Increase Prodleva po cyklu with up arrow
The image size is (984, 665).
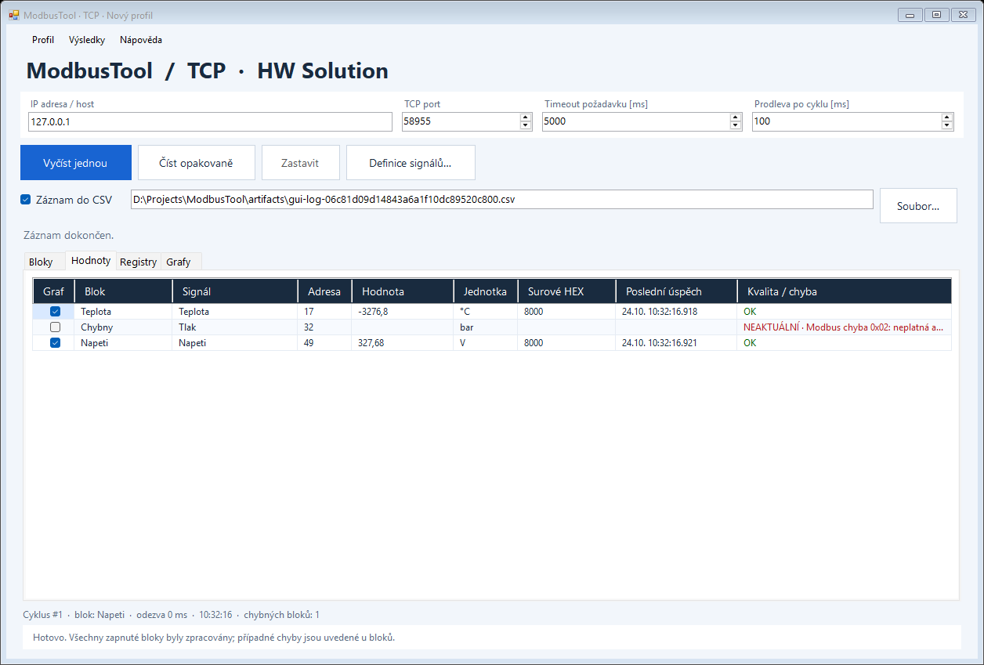[947, 117]
